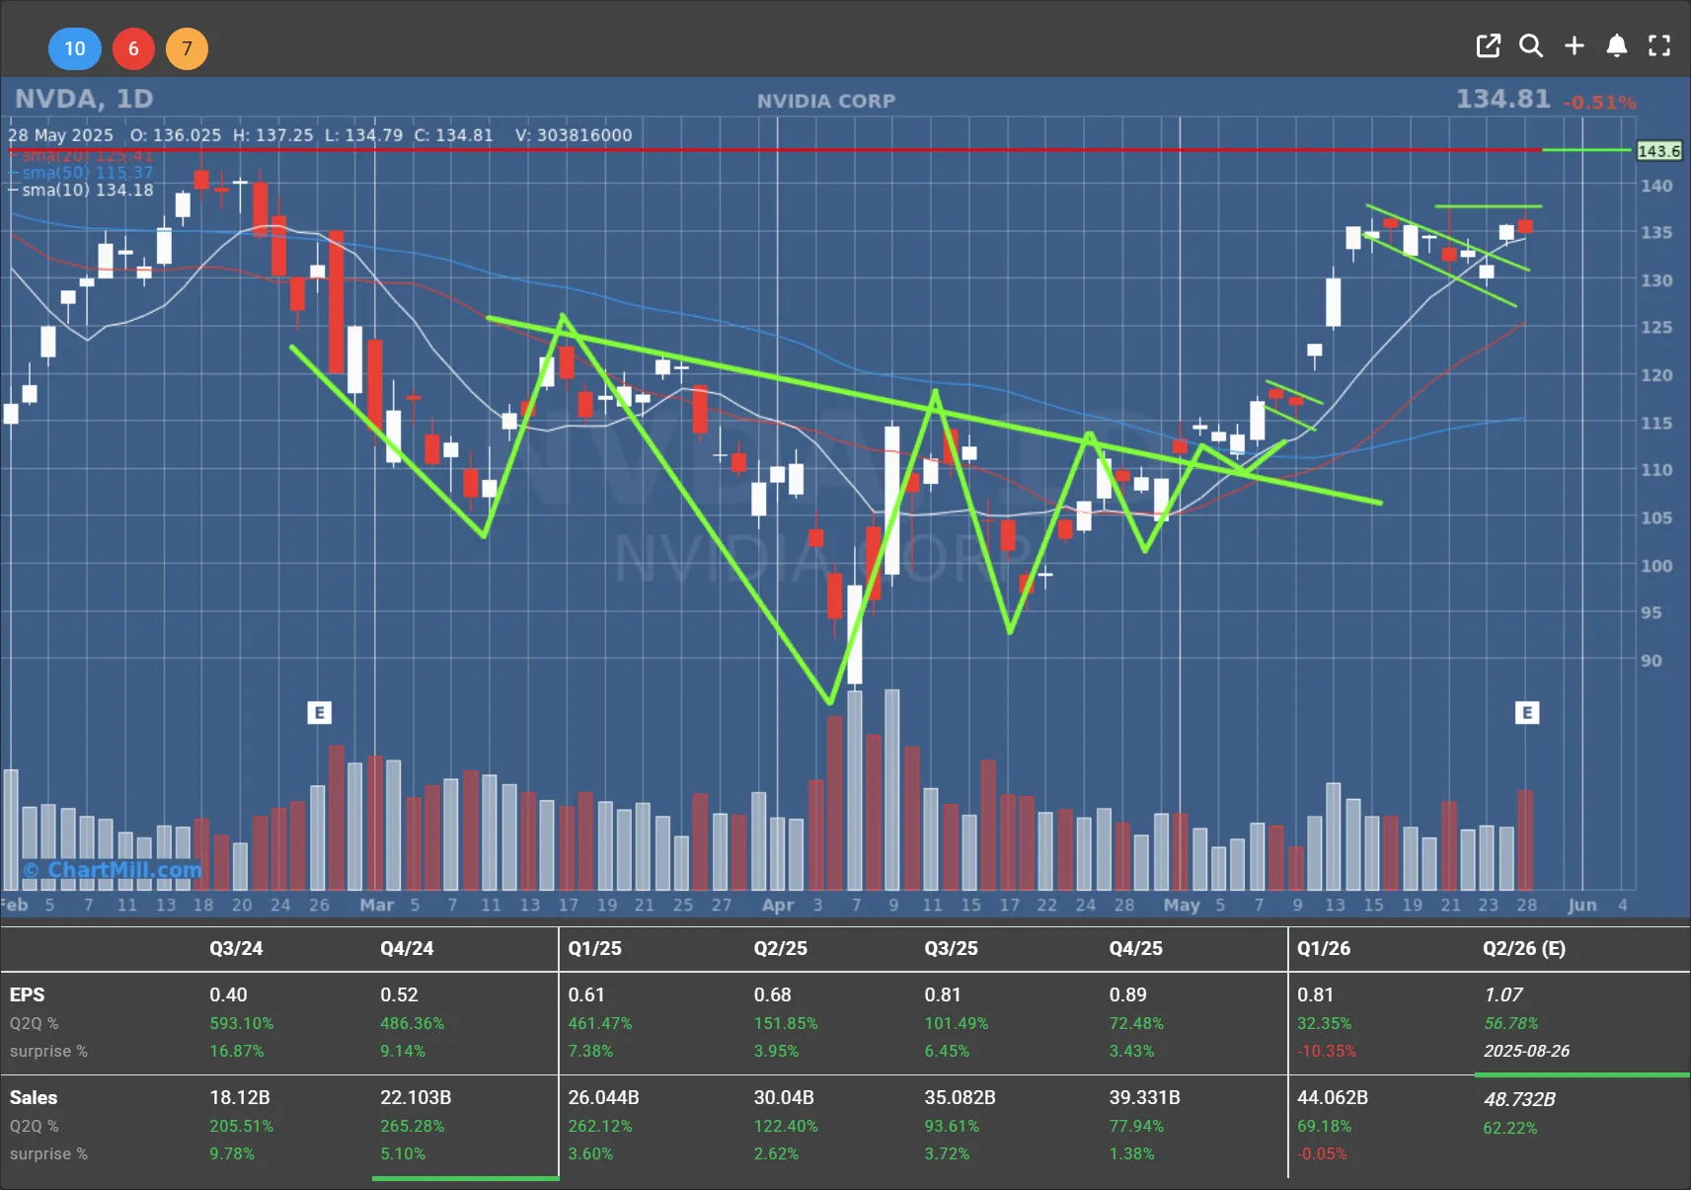Image resolution: width=1691 pixels, height=1190 pixels.
Task: Click the -0.51% change value
Action: pos(1600,103)
